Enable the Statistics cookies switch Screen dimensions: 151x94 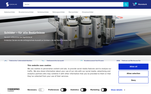tap(83, 90)
